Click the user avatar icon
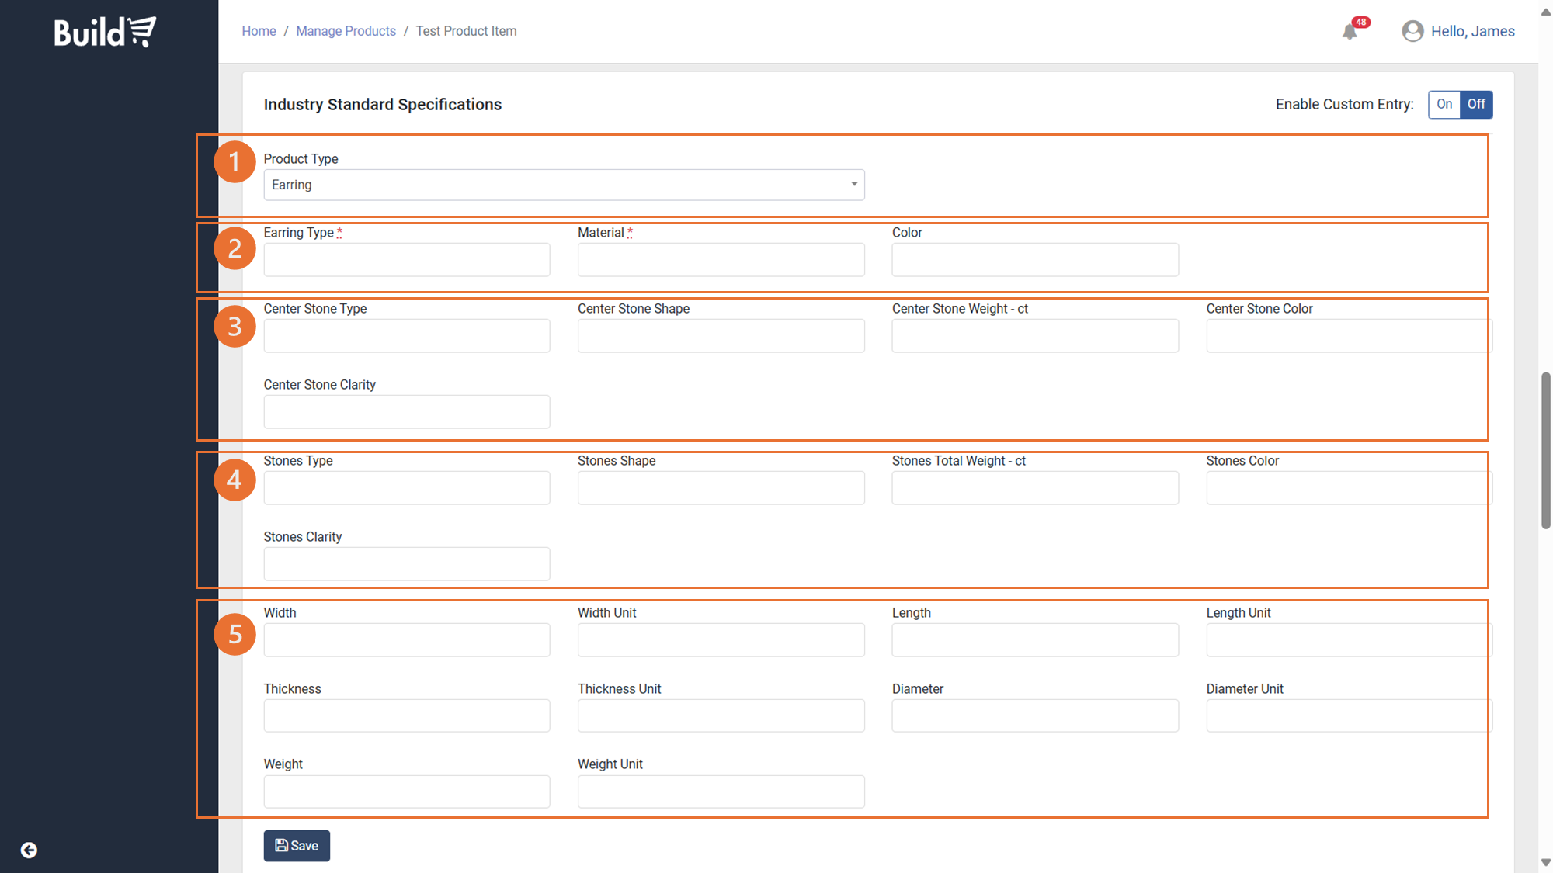This screenshot has width=1553, height=873. (1412, 31)
